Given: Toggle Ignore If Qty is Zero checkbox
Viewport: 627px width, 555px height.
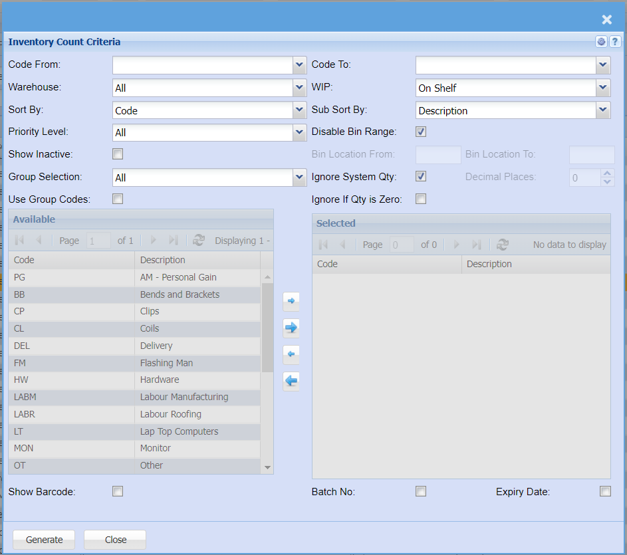Looking at the screenshot, I should point(421,199).
